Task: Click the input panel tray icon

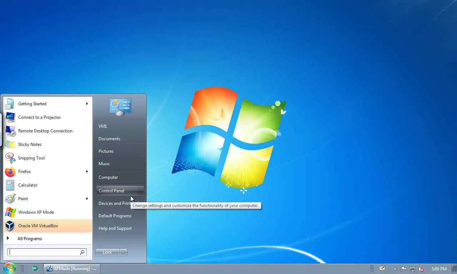Action: (382, 269)
